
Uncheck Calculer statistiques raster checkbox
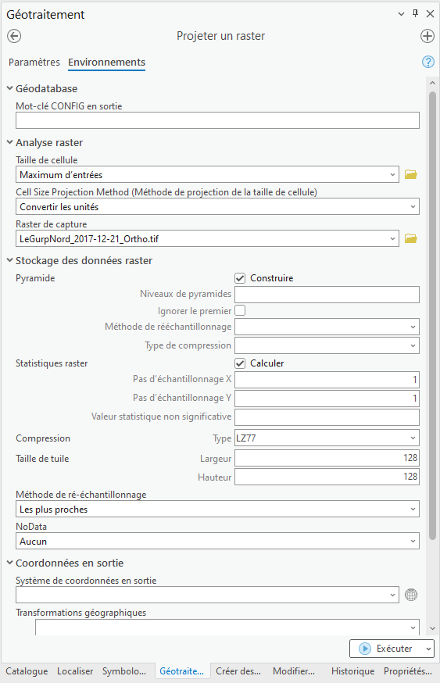tap(240, 363)
